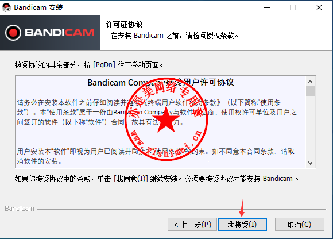Click the license scrollbar up arrow
Viewport: 333px width, 239px height.
(310, 82)
